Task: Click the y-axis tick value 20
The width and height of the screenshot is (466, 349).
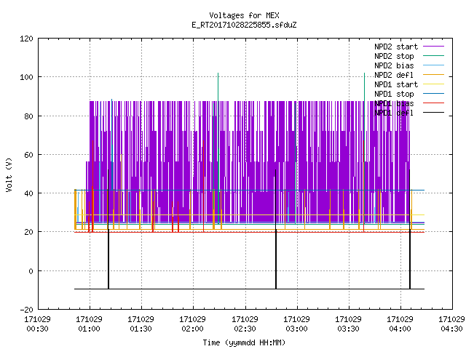Action: [x=28, y=233]
